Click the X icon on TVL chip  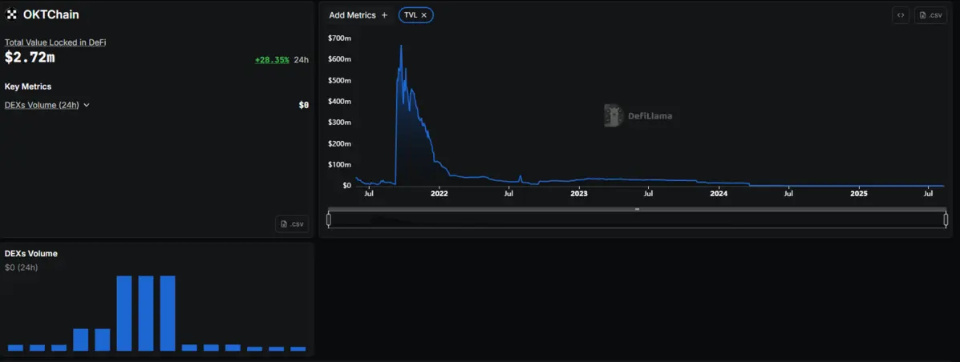point(424,15)
